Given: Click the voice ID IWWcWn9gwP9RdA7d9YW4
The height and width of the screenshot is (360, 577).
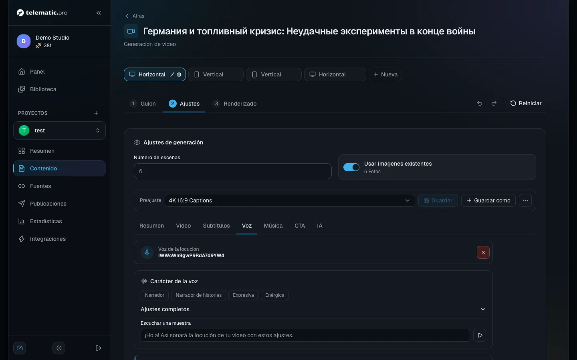Looking at the screenshot, I should pos(191,256).
